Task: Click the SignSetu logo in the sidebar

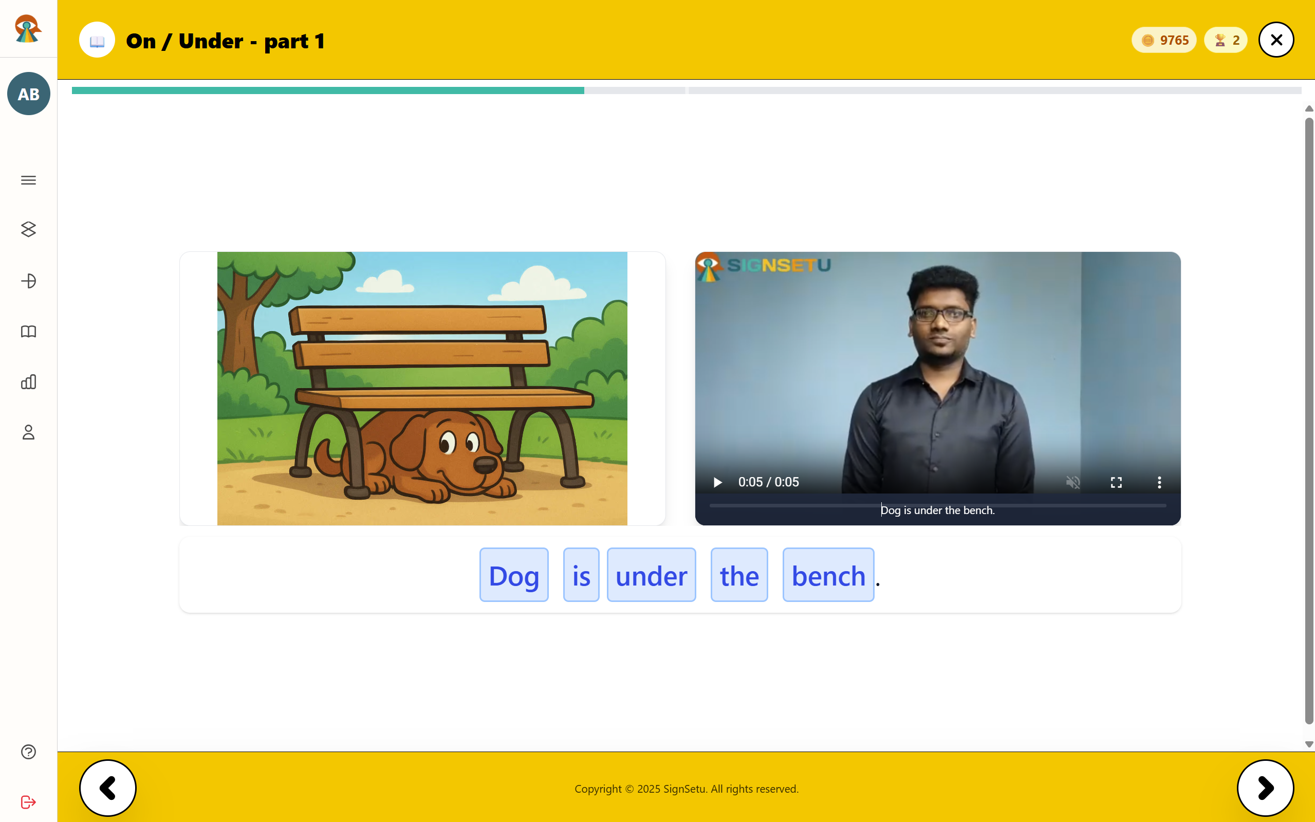Action: pyautogui.click(x=28, y=28)
